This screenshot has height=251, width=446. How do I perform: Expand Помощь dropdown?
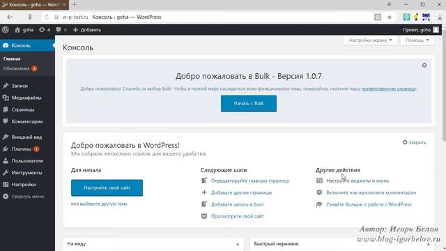click(x=417, y=40)
